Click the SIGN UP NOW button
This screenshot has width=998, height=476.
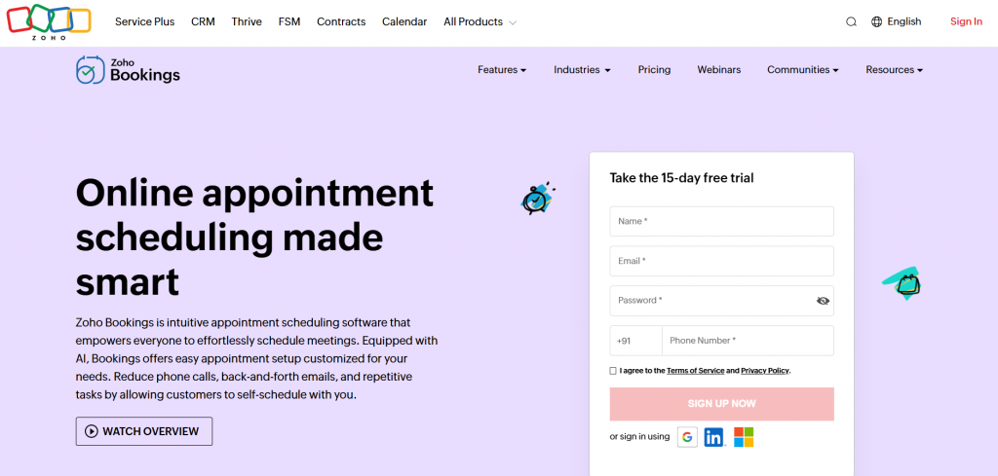[x=722, y=404]
